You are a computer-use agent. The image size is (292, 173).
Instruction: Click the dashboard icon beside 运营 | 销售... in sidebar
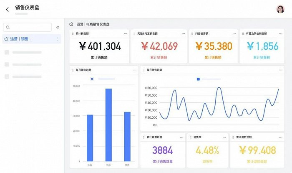(6, 39)
